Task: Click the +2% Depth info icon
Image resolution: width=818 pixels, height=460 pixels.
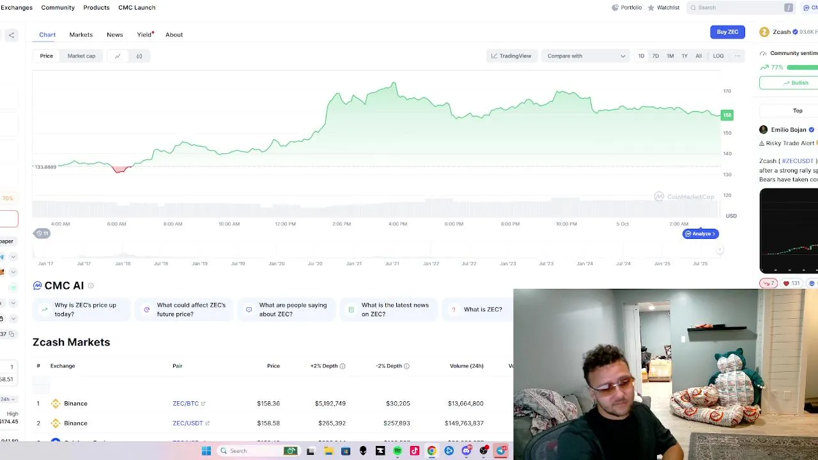Action: click(x=343, y=366)
